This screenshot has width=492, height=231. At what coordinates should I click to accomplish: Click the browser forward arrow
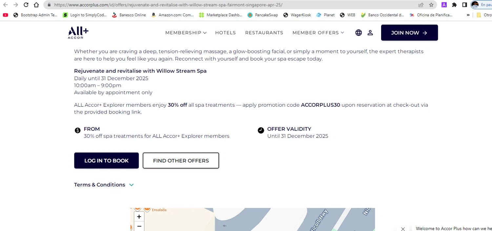(x=16, y=5)
